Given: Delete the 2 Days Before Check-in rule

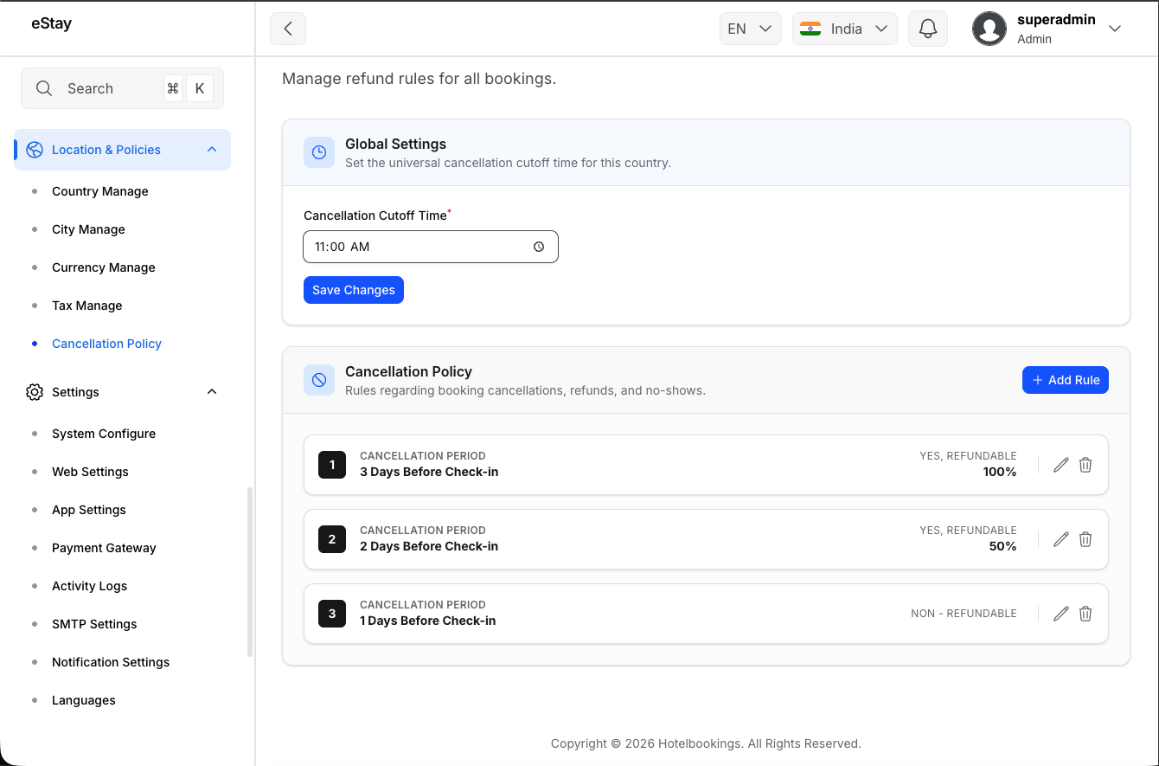Looking at the screenshot, I should [1085, 539].
